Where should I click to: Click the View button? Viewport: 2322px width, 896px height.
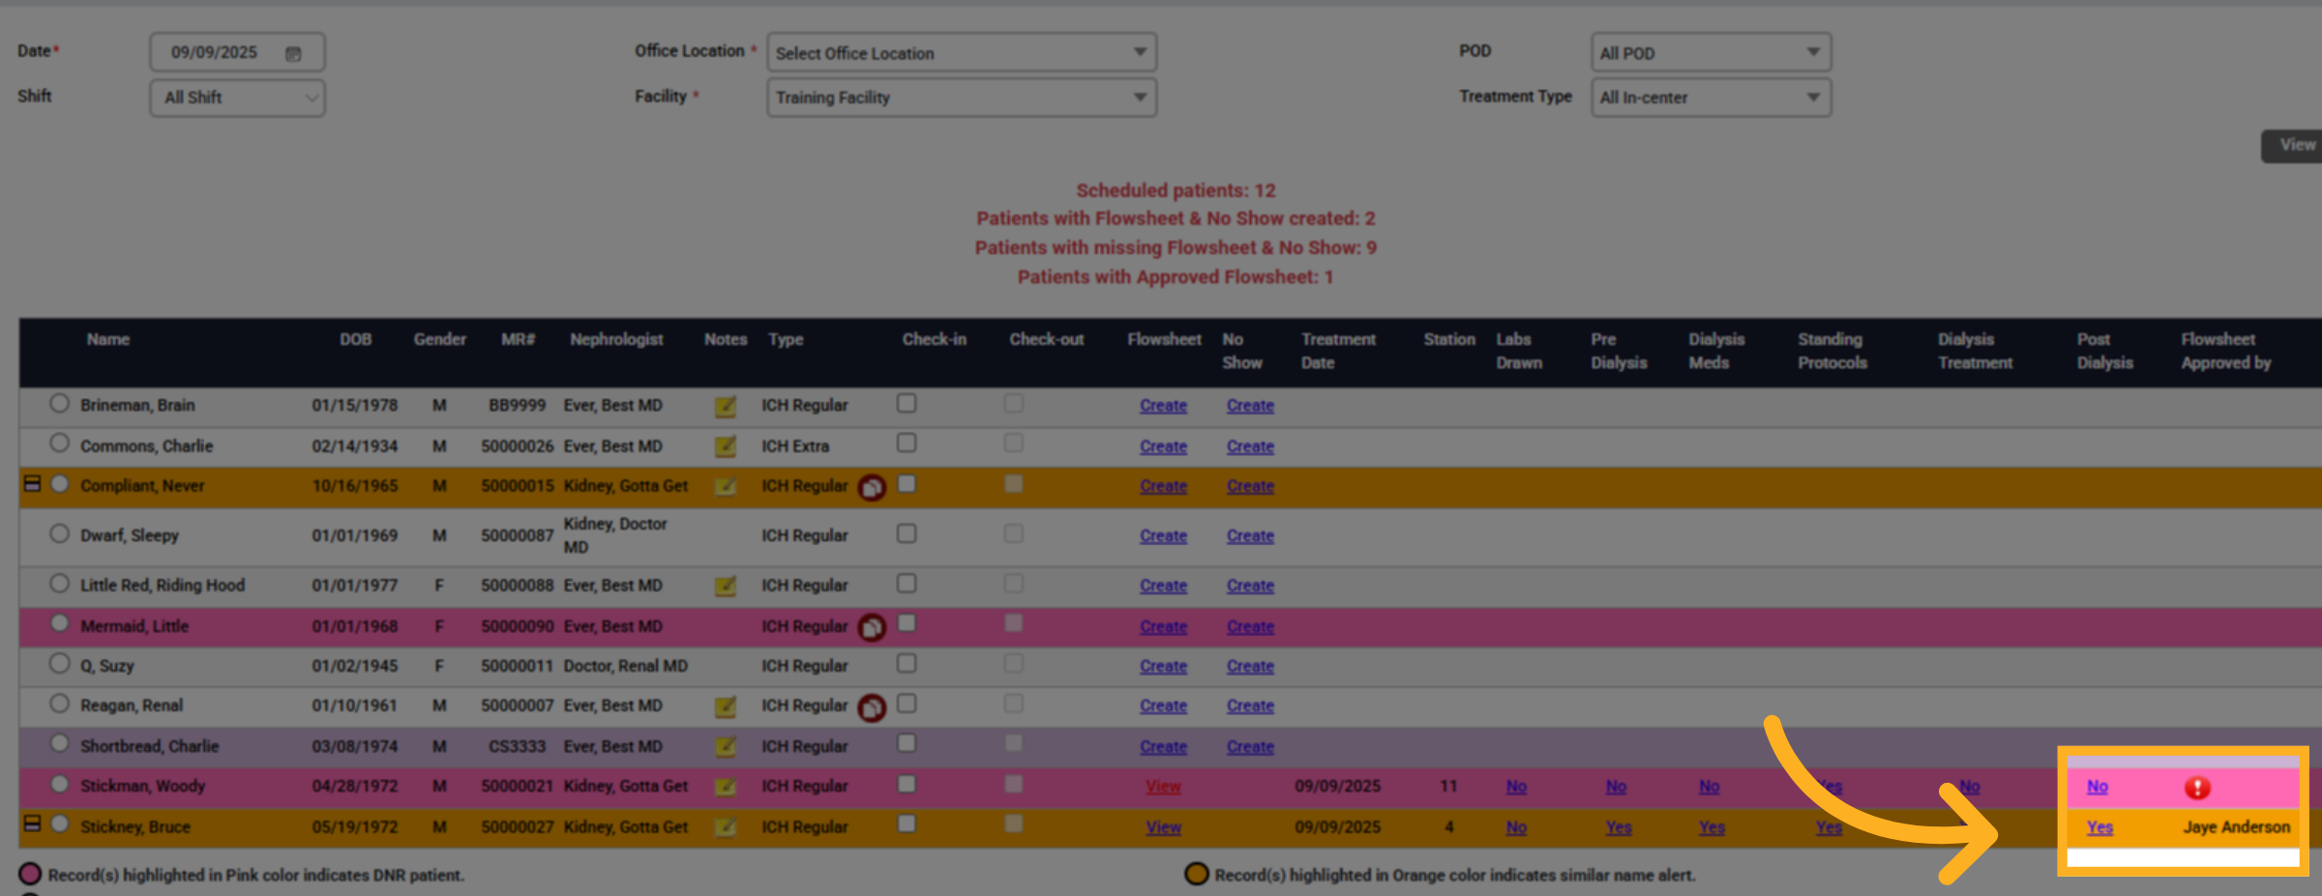click(x=2293, y=146)
